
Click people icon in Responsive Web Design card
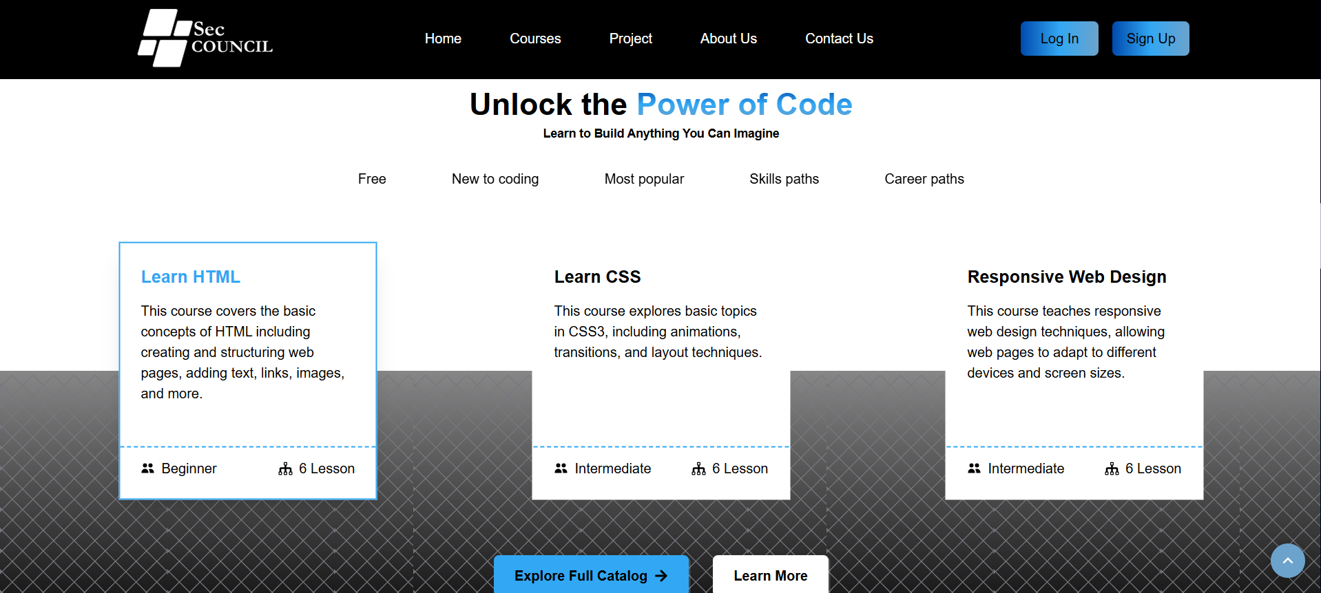point(974,468)
